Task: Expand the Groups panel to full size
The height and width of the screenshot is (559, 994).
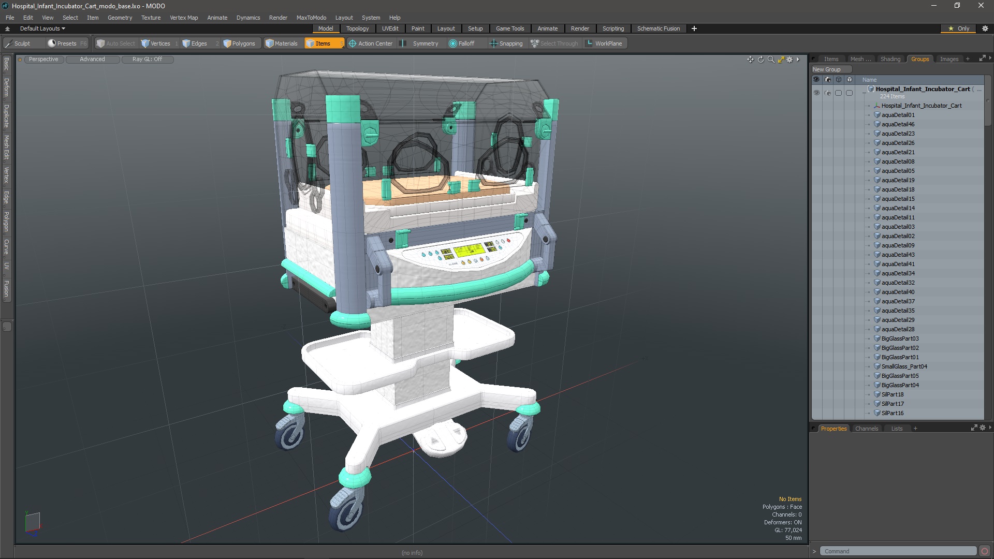Action: tap(982, 59)
